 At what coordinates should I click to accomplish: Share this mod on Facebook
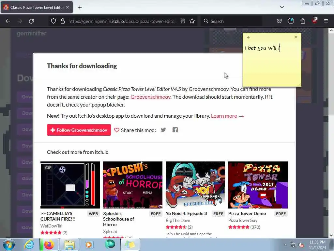pos(175,130)
